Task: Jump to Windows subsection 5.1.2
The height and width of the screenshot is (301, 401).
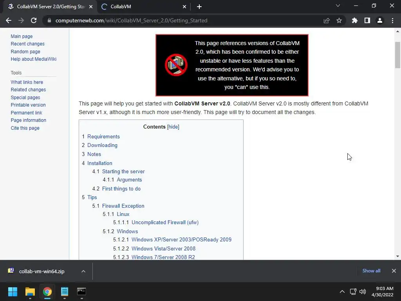Action: pos(127,231)
